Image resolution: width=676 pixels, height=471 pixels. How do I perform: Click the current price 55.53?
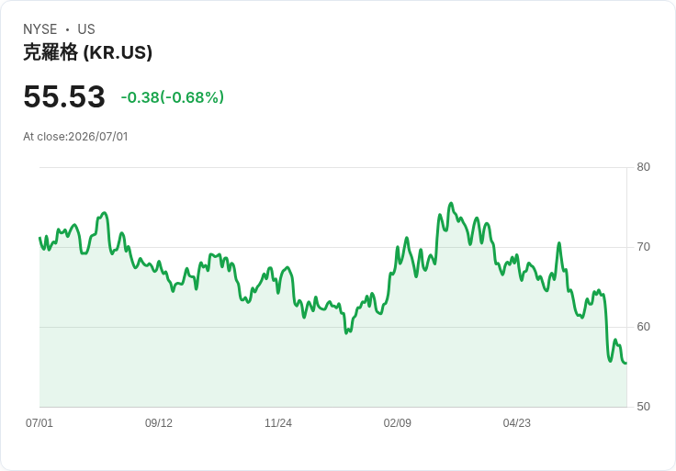[x=64, y=96]
